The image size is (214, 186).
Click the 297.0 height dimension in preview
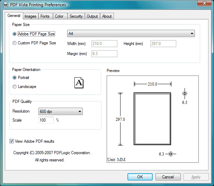pos(120,119)
